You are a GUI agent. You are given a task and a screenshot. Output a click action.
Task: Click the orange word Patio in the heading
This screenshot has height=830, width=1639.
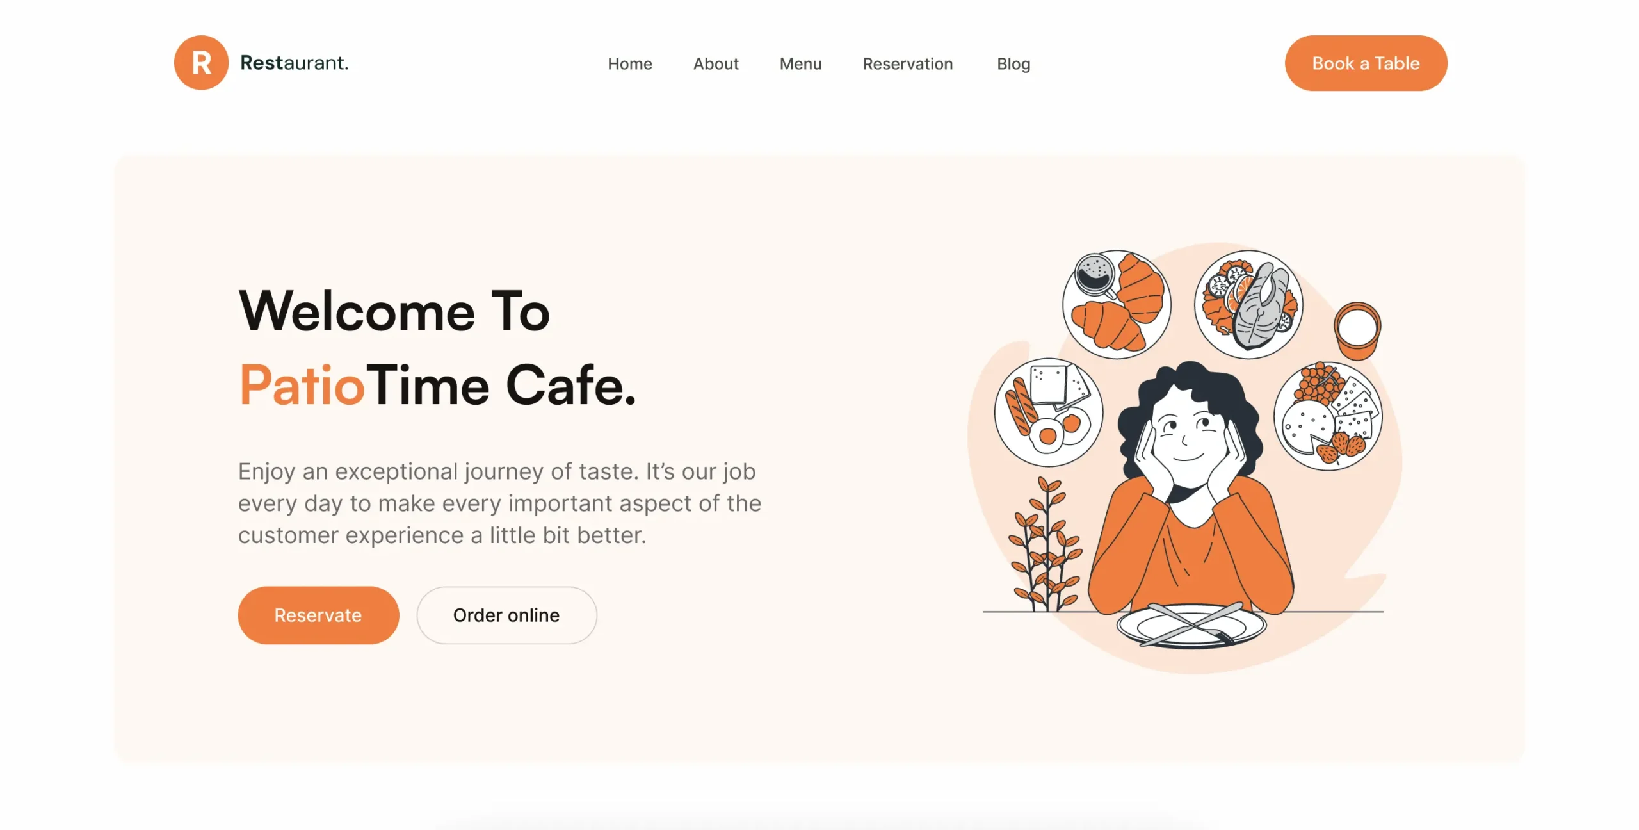(302, 385)
